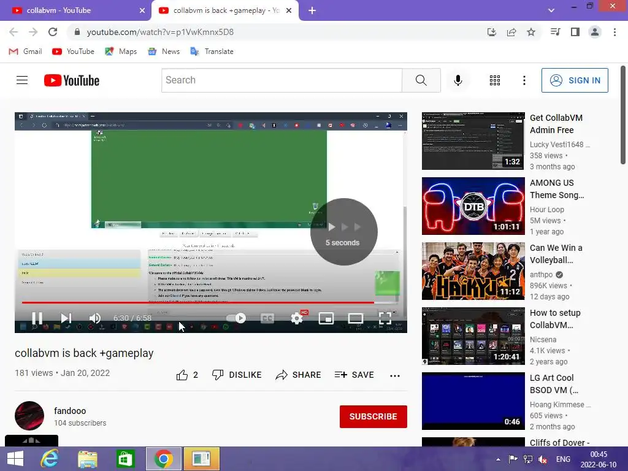Viewport: 628px width, 471px height.
Task: Expand the tab search chevron
Action: [x=551, y=10]
